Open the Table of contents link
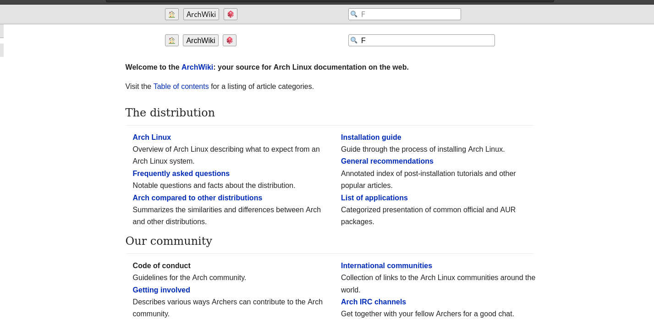The image size is (654, 325). 181,86
